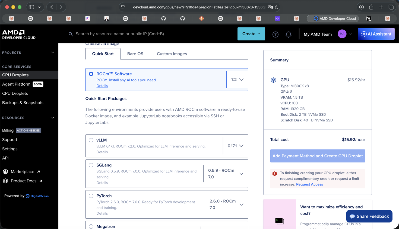Toggle the Safari sidebar icon
This screenshot has height=229, width=399.
point(31,7)
